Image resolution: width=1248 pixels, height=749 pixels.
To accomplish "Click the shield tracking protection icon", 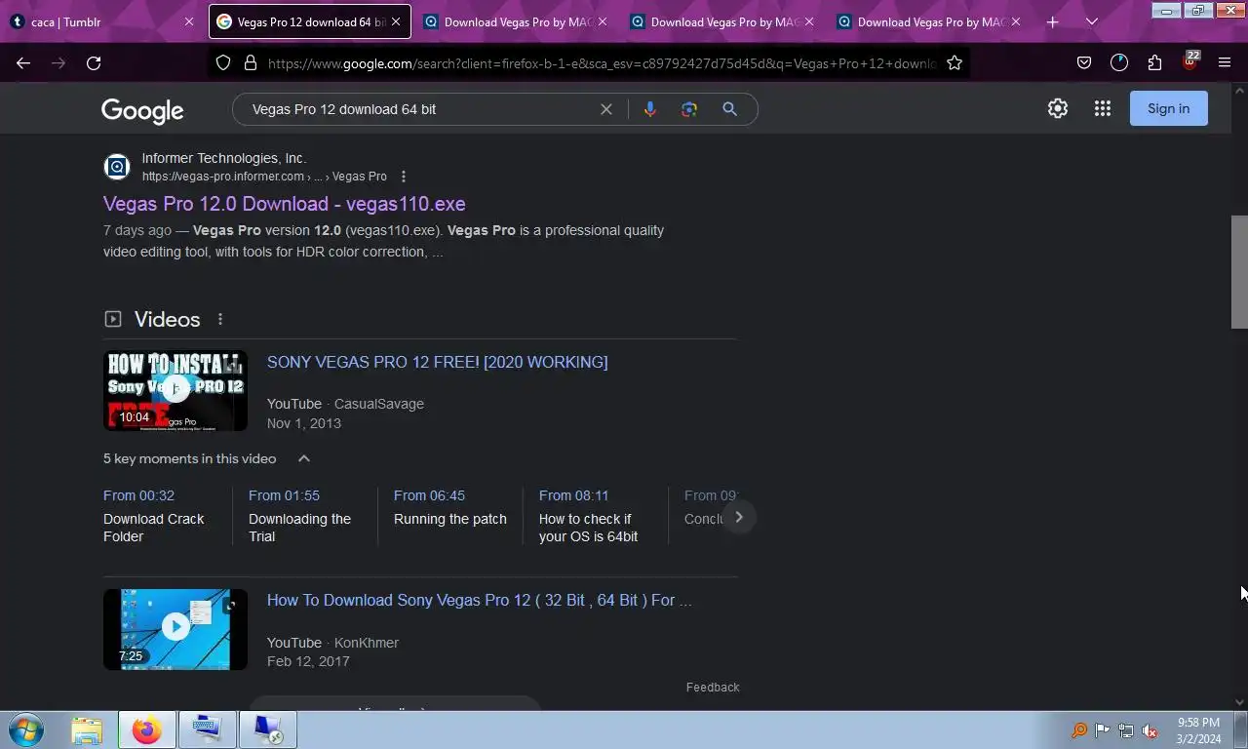I will 223,62.
